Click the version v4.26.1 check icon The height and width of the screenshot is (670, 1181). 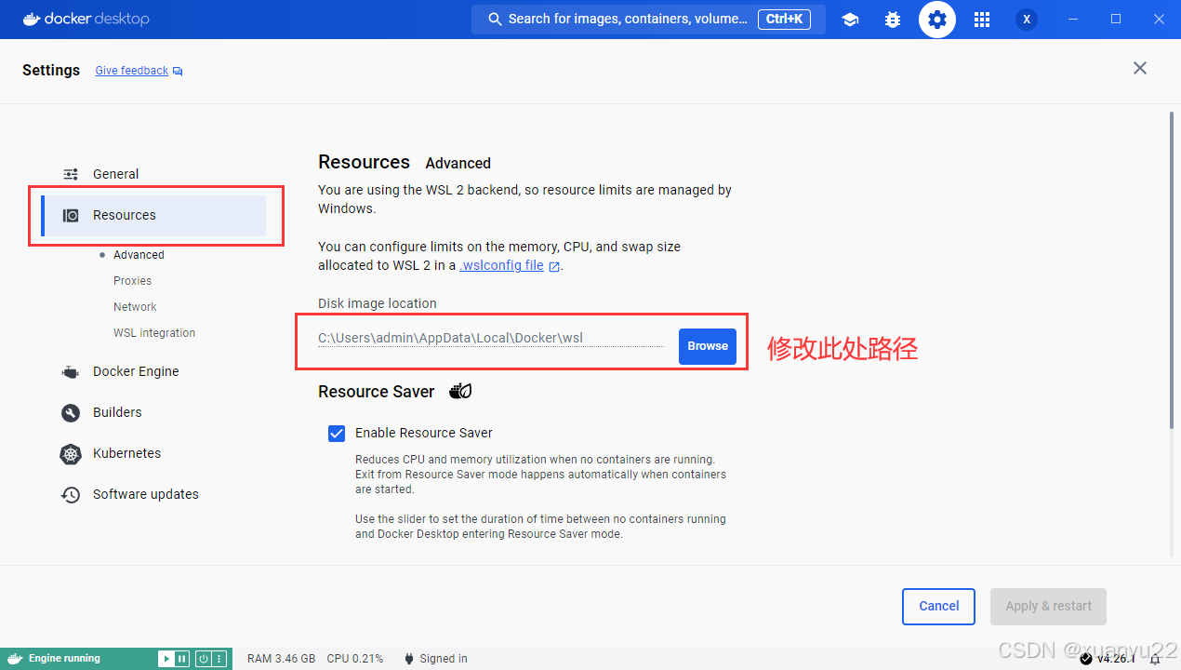pyautogui.click(x=1086, y=659)
